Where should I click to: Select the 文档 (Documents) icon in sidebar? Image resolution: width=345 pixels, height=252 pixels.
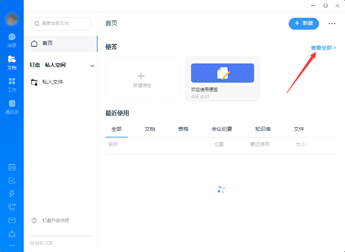point(11,62)
